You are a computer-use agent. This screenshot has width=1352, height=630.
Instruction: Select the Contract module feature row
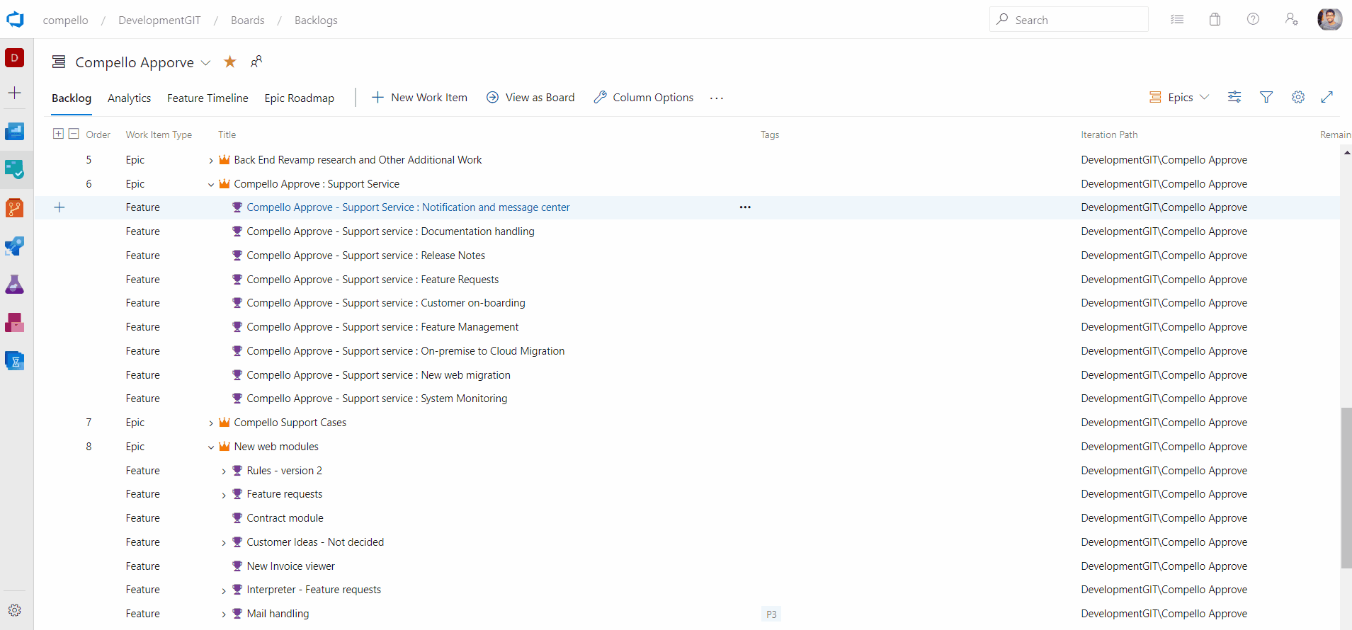(687, 518)
